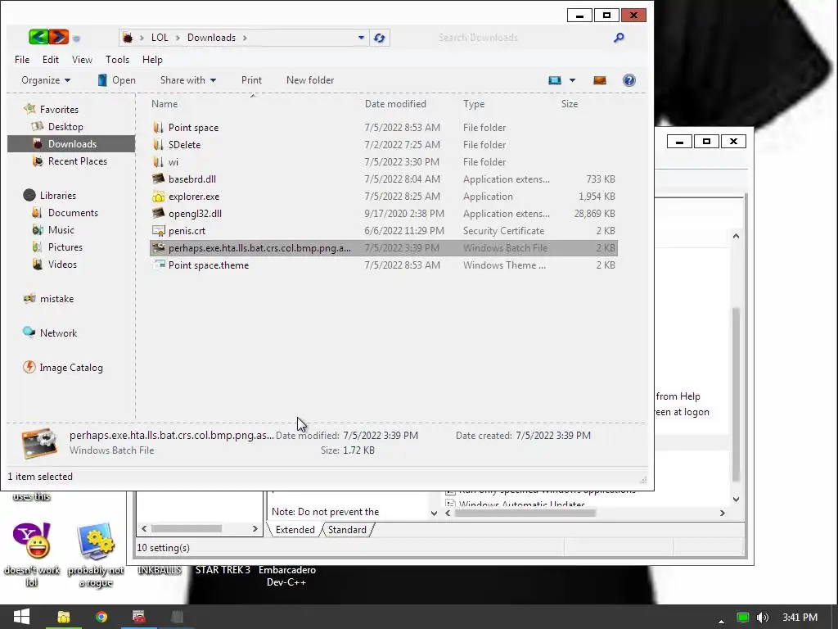The height and width of the screenshot is (629, 838).
Task: Select mistake in the navigation pane
Action: 56,299
